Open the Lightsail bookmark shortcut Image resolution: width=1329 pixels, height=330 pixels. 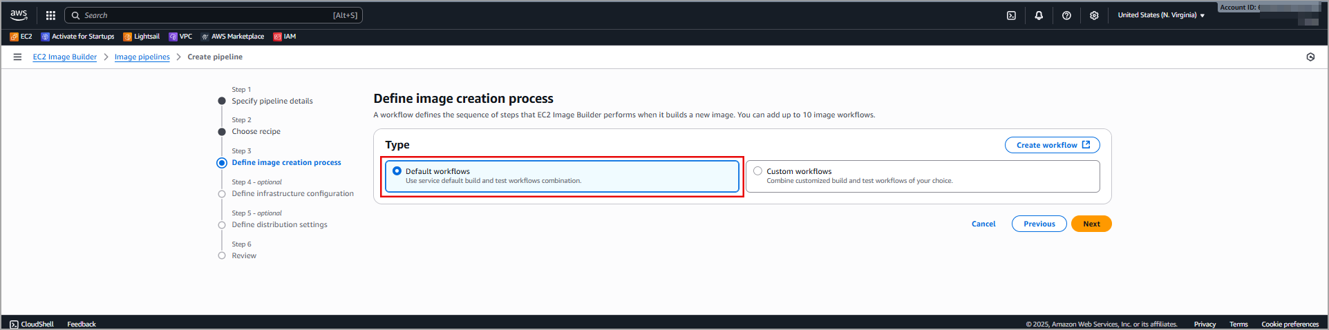(142, 37)
